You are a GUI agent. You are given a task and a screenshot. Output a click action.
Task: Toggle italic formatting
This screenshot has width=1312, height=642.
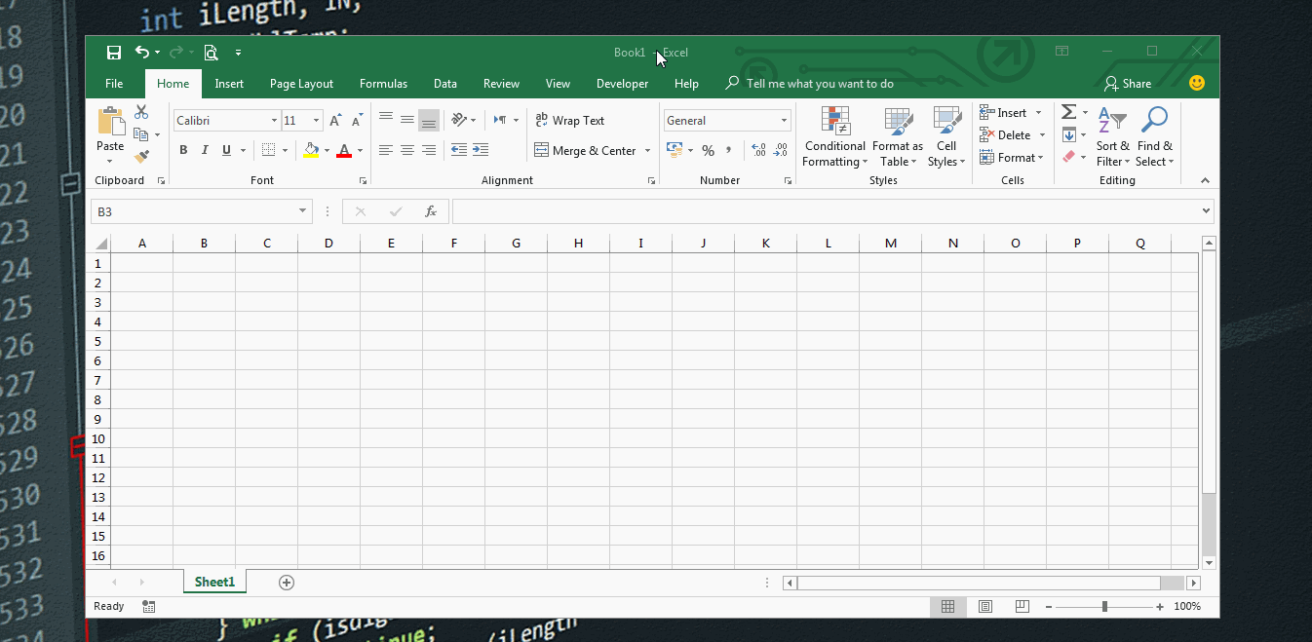pyautogui.click(x=205, y=150)
